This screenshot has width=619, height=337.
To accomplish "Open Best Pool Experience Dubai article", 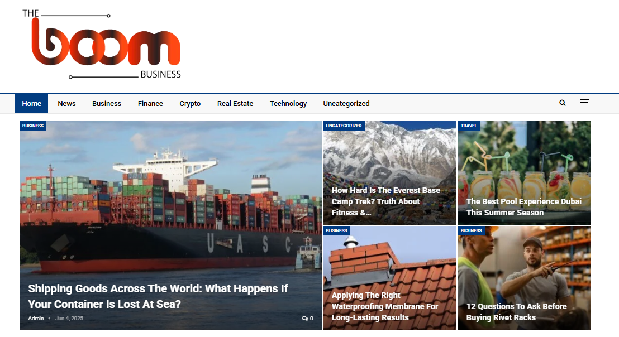I will pos(524,207).
